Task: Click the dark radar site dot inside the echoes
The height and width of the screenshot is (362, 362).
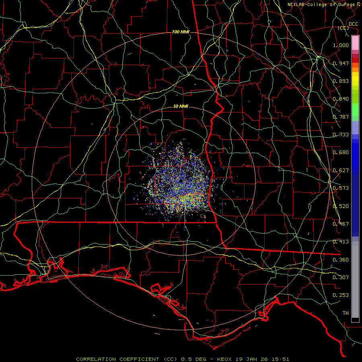Action: coord(181,181)
